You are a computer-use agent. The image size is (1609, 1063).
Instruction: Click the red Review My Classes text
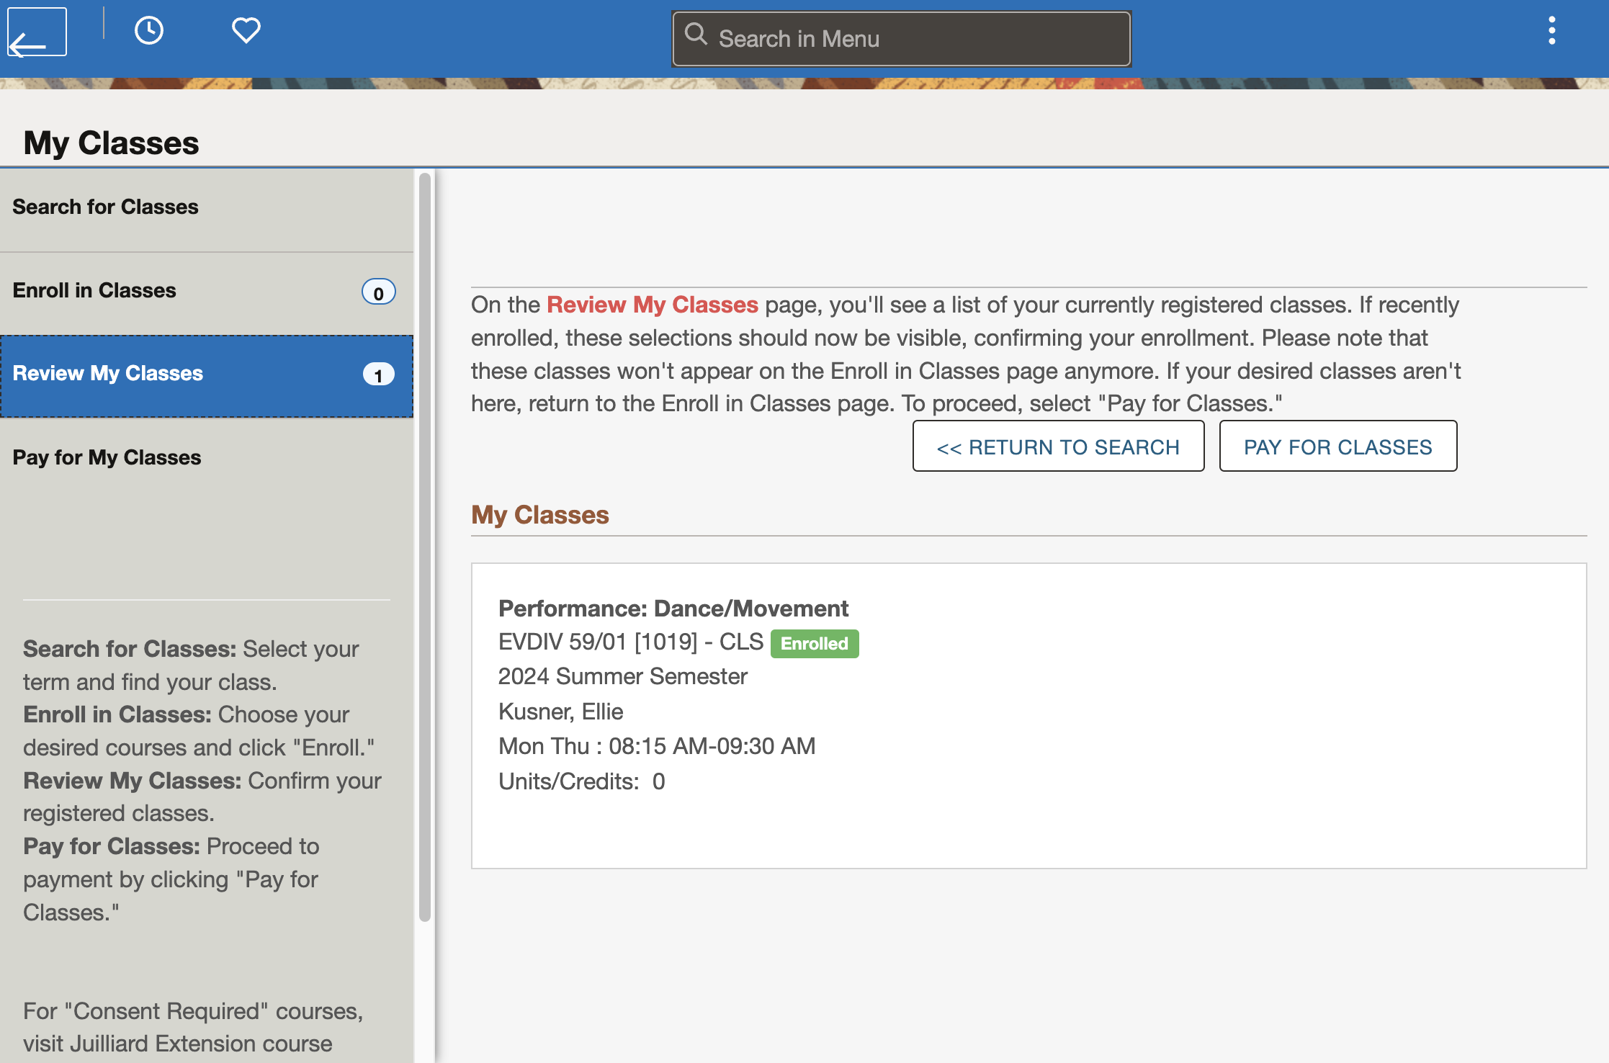(653, 305)
